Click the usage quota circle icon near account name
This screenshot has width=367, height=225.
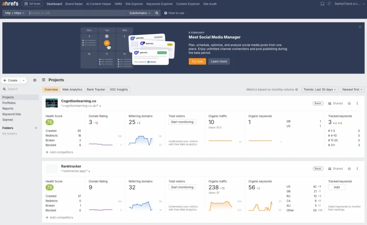330,4
